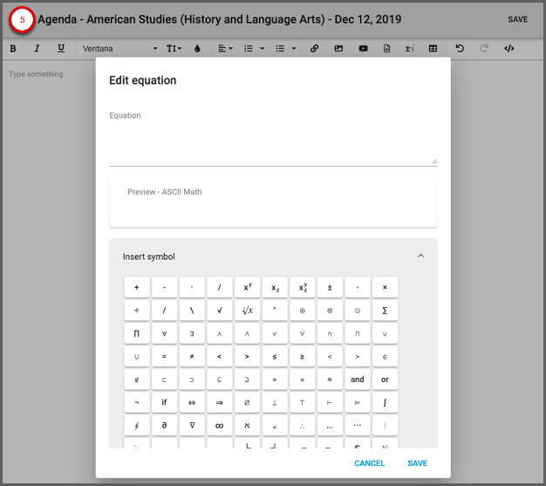Screen dimensions: 546x486
Task: Click the insert link icon
Action: coord(315,49)
